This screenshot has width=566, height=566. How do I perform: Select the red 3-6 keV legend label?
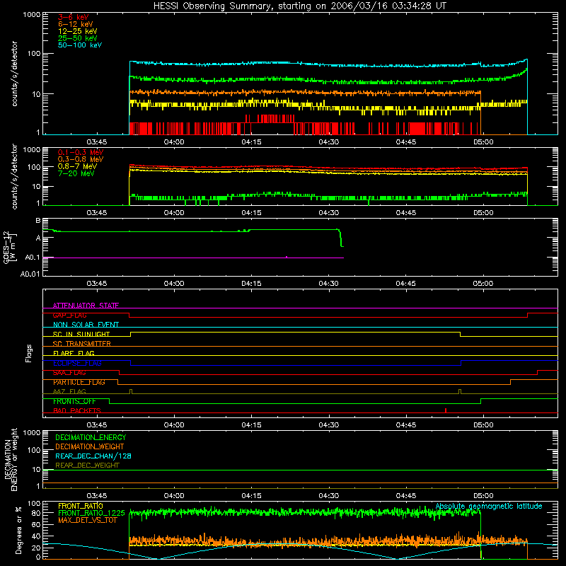click(73, 17)
